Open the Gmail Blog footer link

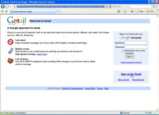point(90,88)
